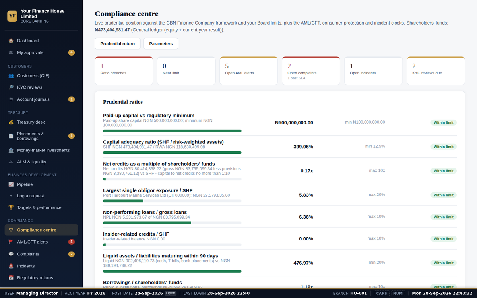
Task: Click the Money-market investments bank icon
Action: (x=11, y=150)
